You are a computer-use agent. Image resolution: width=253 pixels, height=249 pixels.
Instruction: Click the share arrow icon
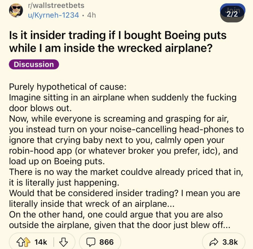tap(214, 242)
